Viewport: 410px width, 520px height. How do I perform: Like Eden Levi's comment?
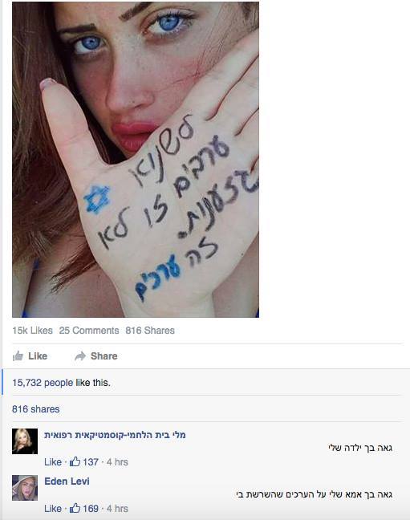[53, 508]
